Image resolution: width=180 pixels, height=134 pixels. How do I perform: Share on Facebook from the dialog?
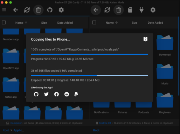pyautogui.click(x=56, y=94)
